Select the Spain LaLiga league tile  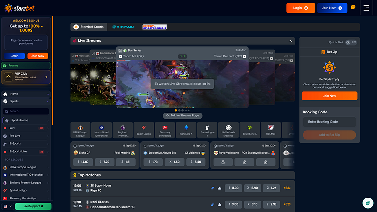(x=144, y=130)
